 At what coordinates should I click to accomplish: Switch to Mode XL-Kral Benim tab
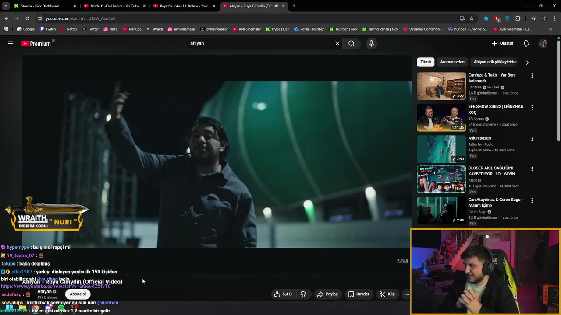pos(115,6)
